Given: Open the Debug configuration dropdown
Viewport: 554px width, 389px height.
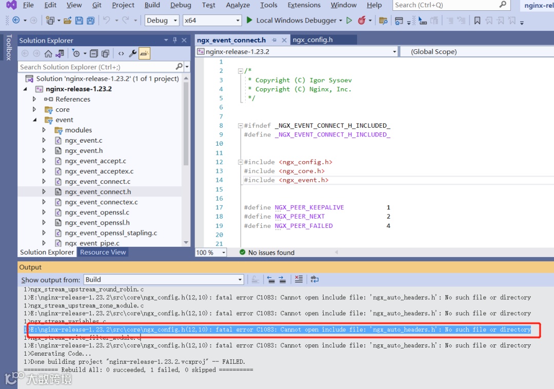Looking at the screenshot, I should tap(162, 20).
